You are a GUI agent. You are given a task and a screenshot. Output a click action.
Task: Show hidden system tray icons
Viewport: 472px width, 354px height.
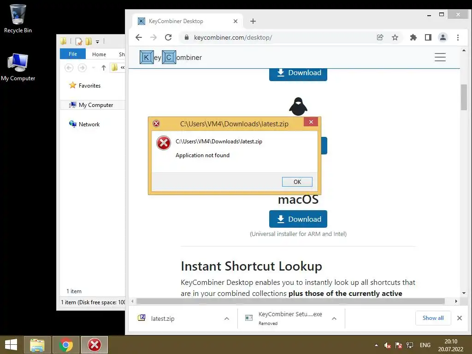pyautogui.click(x=376, y=345)
